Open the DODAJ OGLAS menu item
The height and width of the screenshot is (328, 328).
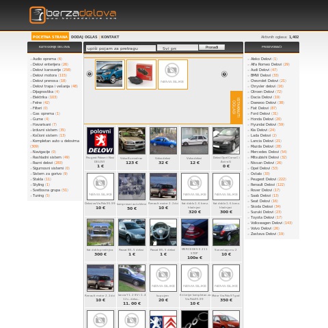84,37
